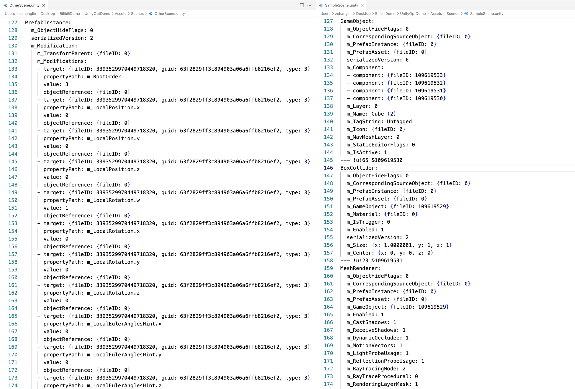Close the SampleScene.unity tab

tap(362, 5)
